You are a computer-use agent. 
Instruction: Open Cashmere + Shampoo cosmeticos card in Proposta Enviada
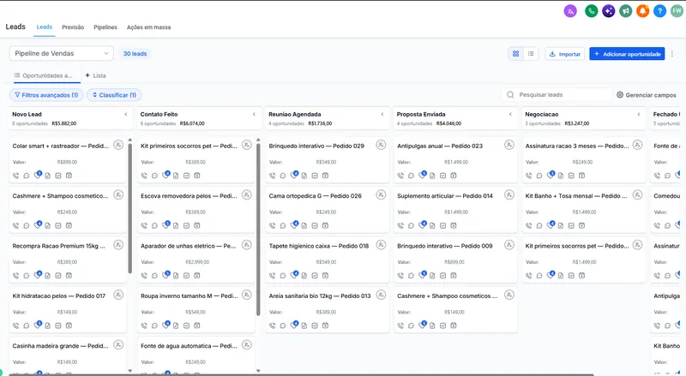[447, 296]
